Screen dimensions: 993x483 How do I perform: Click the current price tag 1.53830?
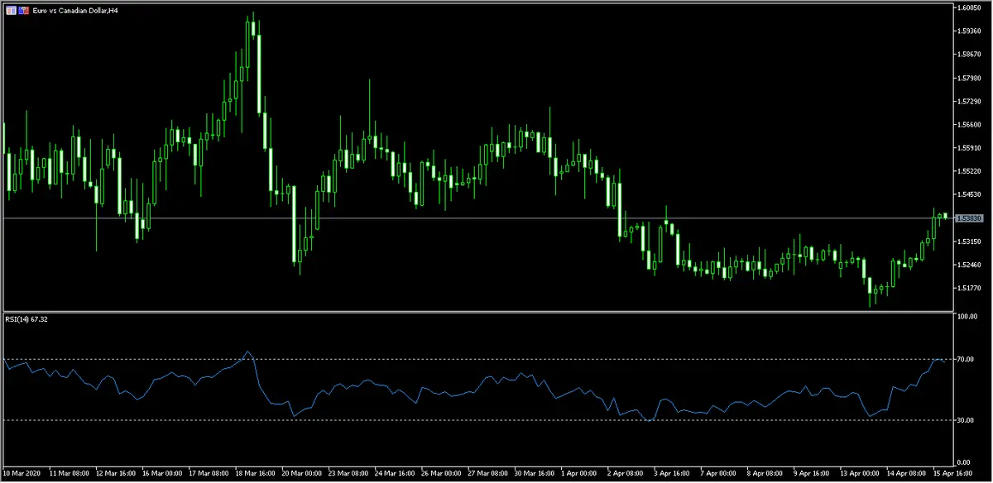pyautogui.click(x=967, y=218)
